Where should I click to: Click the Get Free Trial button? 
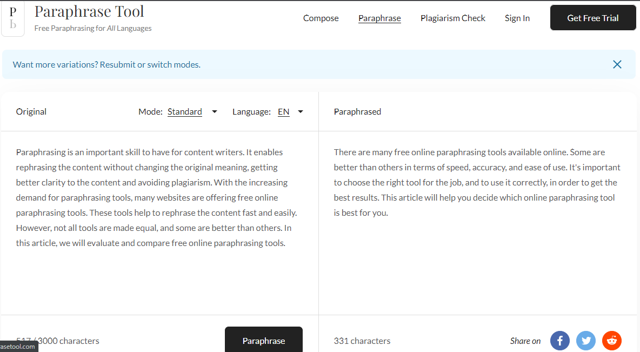click(x=592, y=17)
